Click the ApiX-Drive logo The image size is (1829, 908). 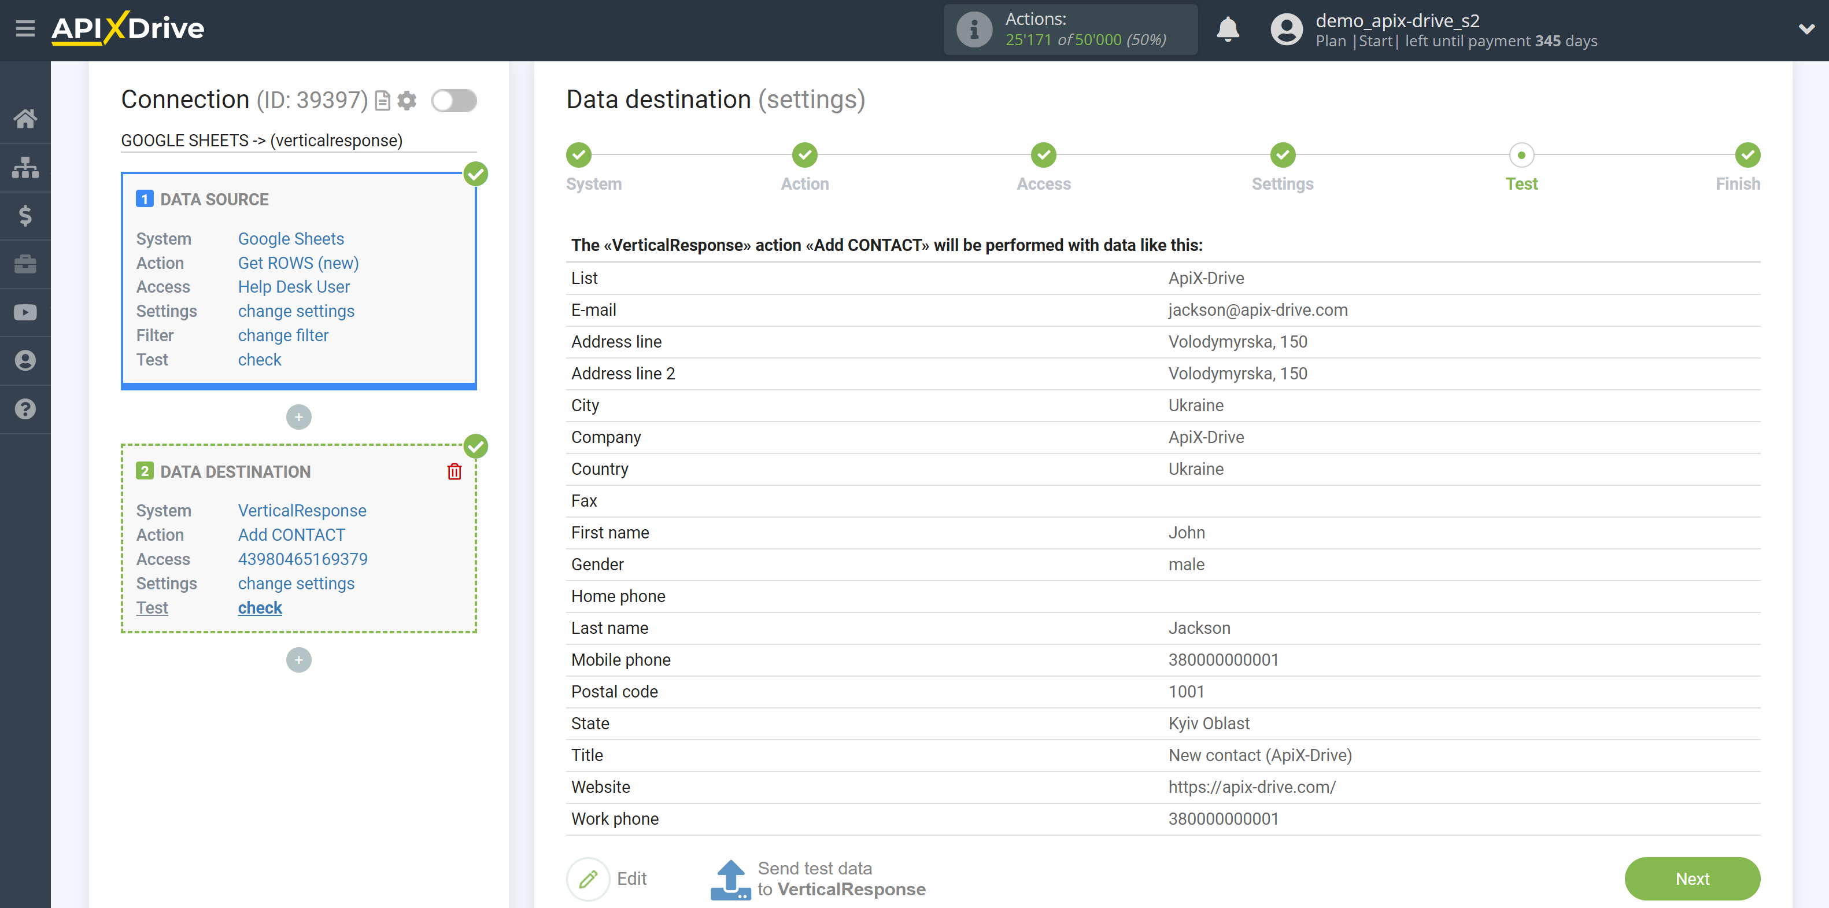click(128, 28)
